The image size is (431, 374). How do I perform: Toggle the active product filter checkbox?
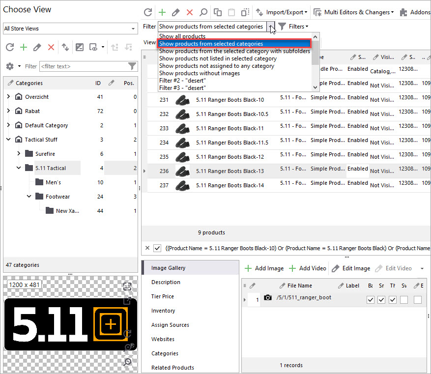[157, 248]
